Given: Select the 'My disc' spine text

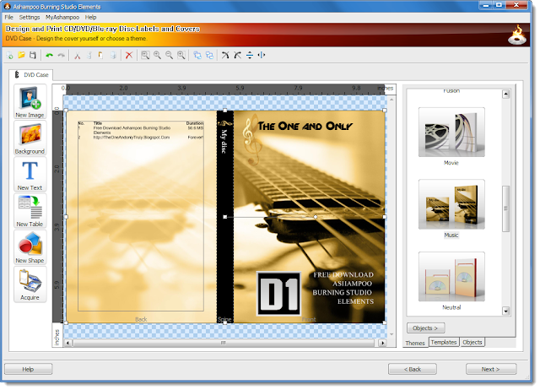Looking at the screenshot, I should tap(224, 142).
